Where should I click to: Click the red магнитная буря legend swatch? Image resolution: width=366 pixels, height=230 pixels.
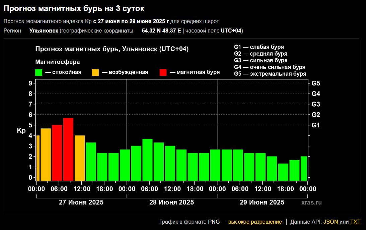163,72
